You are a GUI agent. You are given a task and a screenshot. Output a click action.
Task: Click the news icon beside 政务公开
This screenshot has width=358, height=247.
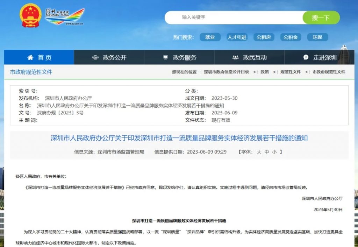95,57
